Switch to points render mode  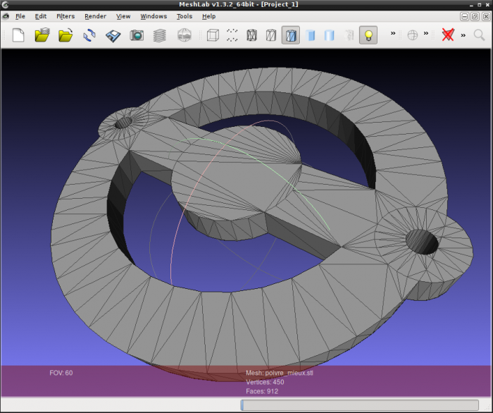click(232, 35)
